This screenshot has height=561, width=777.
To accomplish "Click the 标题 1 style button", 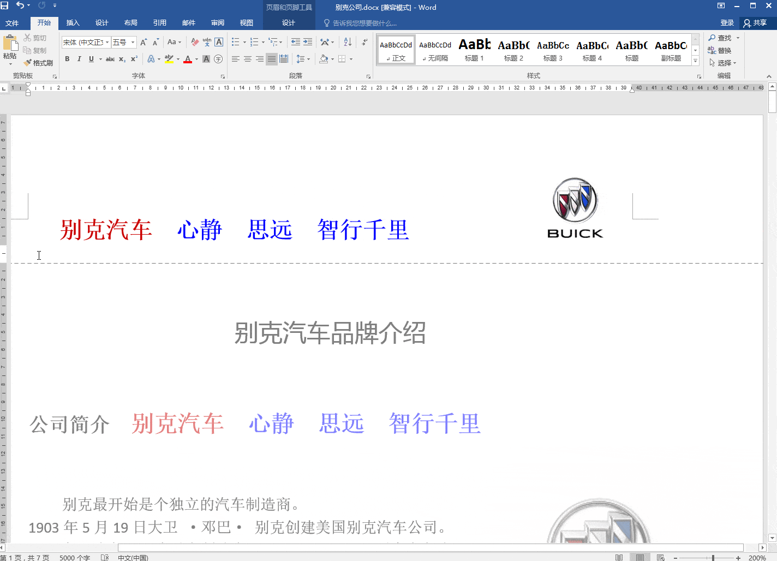I will coord(474,49).
